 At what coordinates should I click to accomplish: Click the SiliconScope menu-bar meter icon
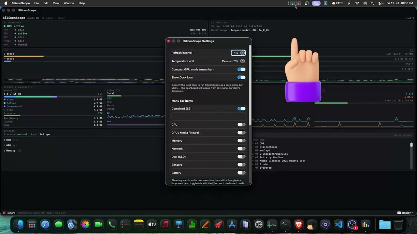point(294,3)
